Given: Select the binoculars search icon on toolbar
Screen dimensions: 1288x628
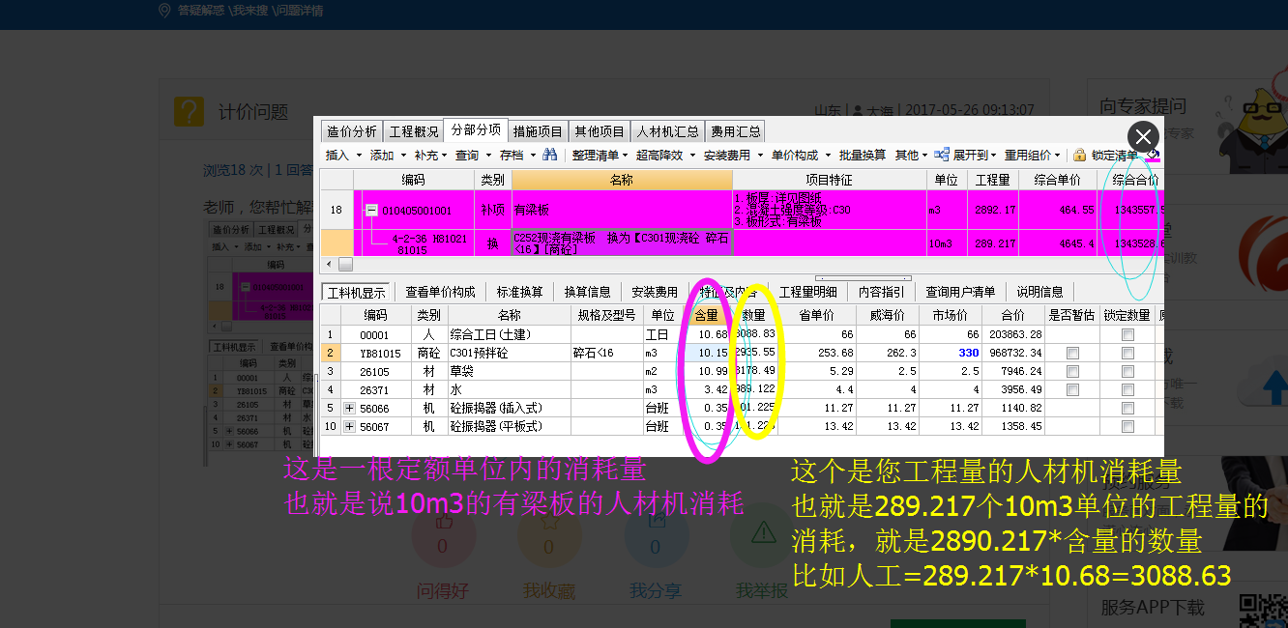Looking at the screenshot, I should (x=548, y=156).
